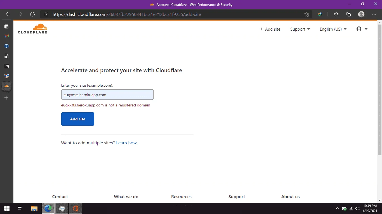Click the Support footer heading
This screenshot has height=214, width=382.
tap(237, 196)
